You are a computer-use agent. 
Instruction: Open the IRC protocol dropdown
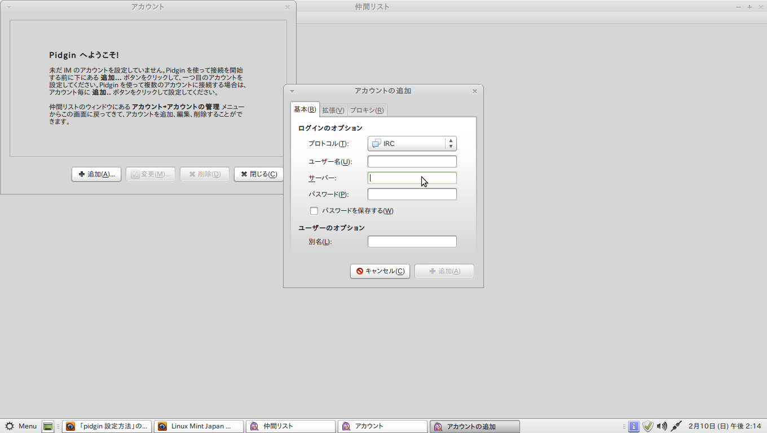click(x=412, y=144)
